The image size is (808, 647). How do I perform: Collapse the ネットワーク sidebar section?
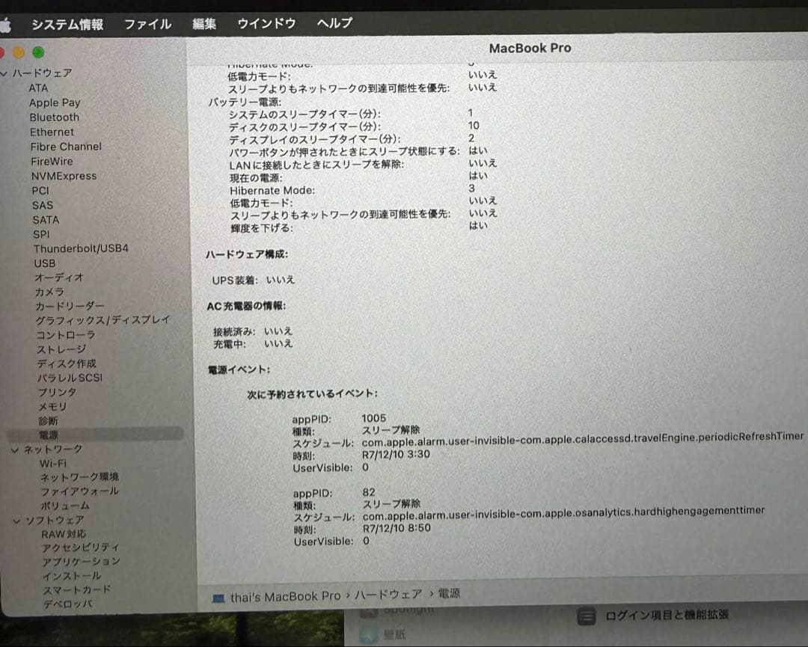pos(15,449)
